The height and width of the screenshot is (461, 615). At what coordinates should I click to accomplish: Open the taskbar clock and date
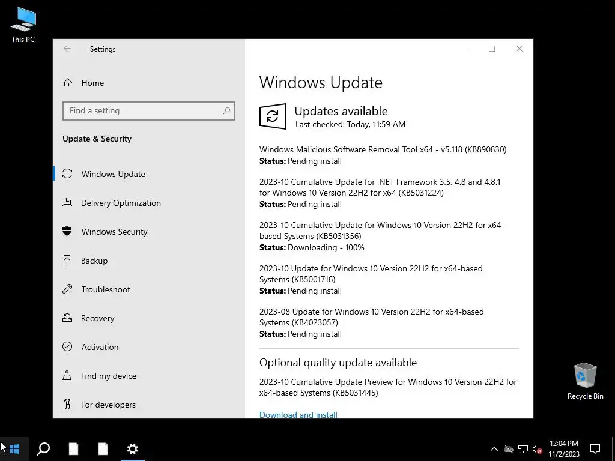tap(563, 449)
